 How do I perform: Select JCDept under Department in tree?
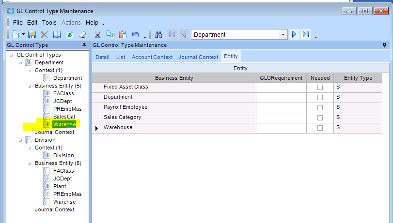(63, 101)
